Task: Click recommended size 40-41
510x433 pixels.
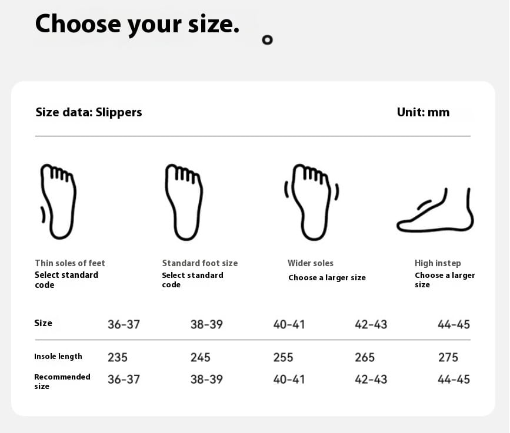Action: pos(289,379)
